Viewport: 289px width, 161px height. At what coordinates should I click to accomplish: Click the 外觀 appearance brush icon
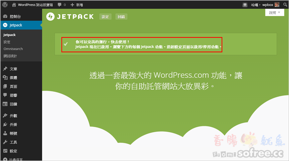click(x=5, y=115)
